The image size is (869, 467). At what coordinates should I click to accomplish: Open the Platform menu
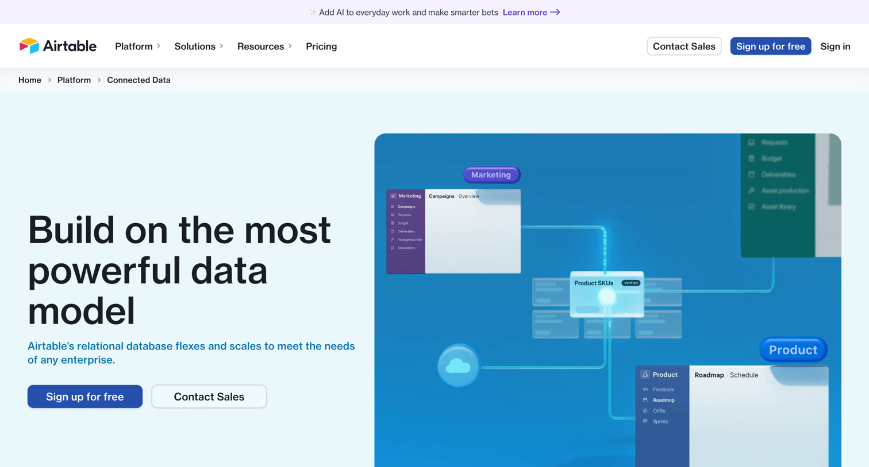pos(134,46)
